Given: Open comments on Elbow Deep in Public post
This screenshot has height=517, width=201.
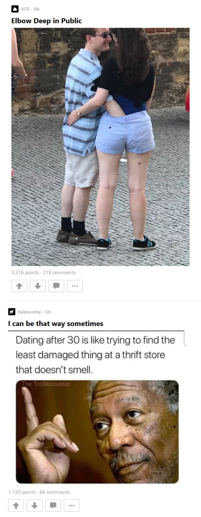Looking at the screenshot, I should pos(56,286).
